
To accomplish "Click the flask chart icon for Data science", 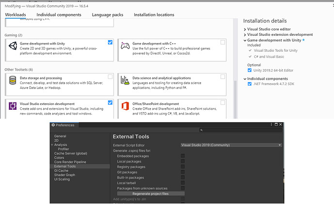I will (125, 80).
